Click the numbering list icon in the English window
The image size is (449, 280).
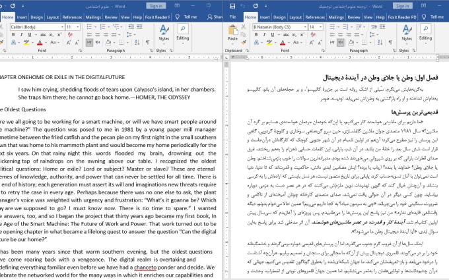click(102, 27)
